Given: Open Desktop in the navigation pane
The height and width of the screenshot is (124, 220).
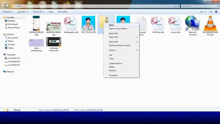Looking at the screenshot, I should point(11,21).
